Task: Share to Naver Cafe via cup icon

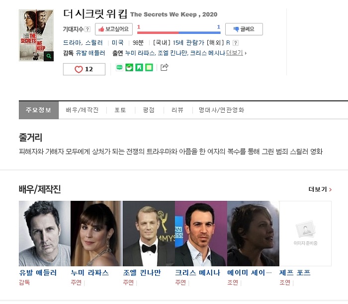Action: [x=129, y=68]
